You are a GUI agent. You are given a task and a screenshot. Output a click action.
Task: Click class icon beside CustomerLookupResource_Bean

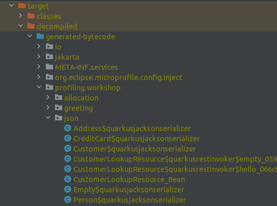tap(68, 179)
